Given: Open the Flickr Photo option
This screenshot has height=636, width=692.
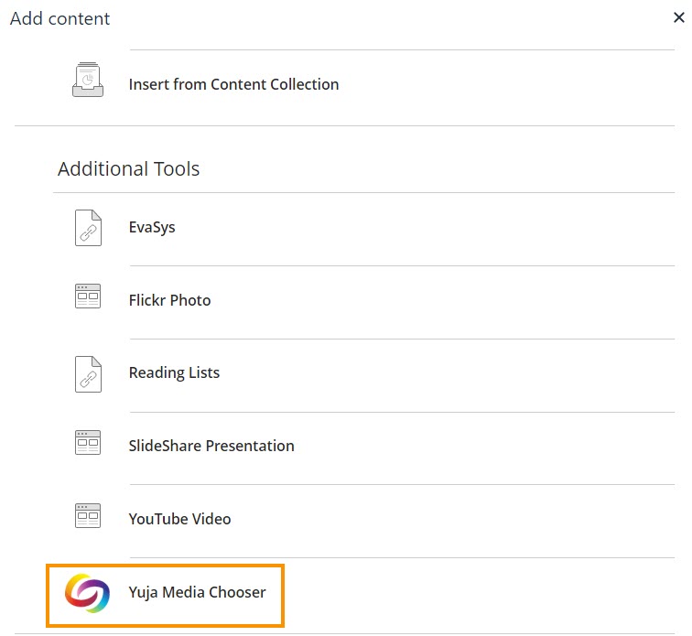Looking at the screenshot, I should pyautogui.click(x=169, y=300).
